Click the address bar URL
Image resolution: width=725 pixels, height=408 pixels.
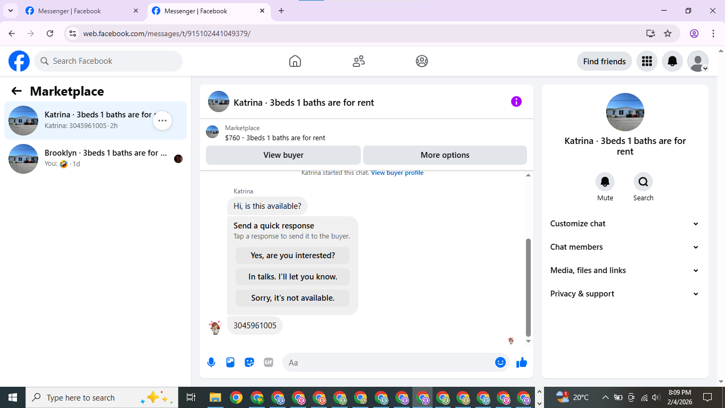click(167, 33)
